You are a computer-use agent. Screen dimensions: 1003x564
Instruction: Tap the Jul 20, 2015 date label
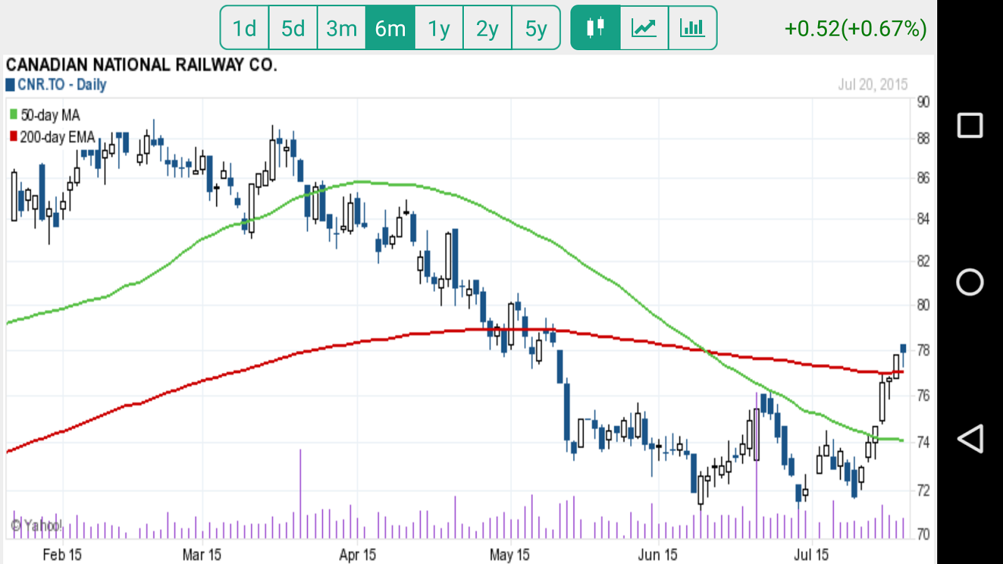[x=873, y=85]
